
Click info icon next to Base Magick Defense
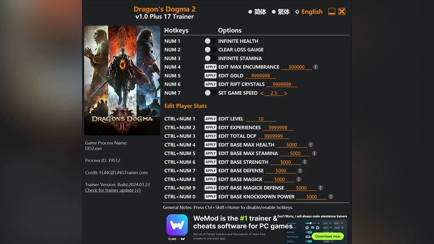(x=320, y=188)
